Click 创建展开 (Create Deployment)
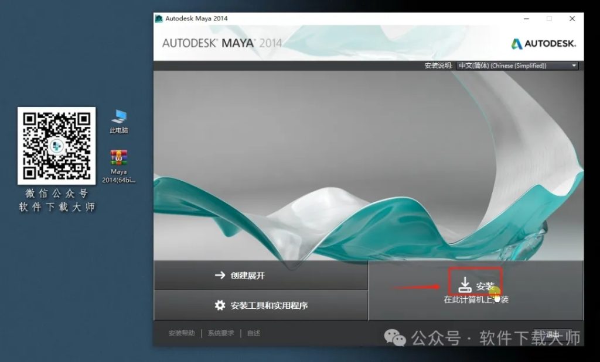 coord(261,275)
